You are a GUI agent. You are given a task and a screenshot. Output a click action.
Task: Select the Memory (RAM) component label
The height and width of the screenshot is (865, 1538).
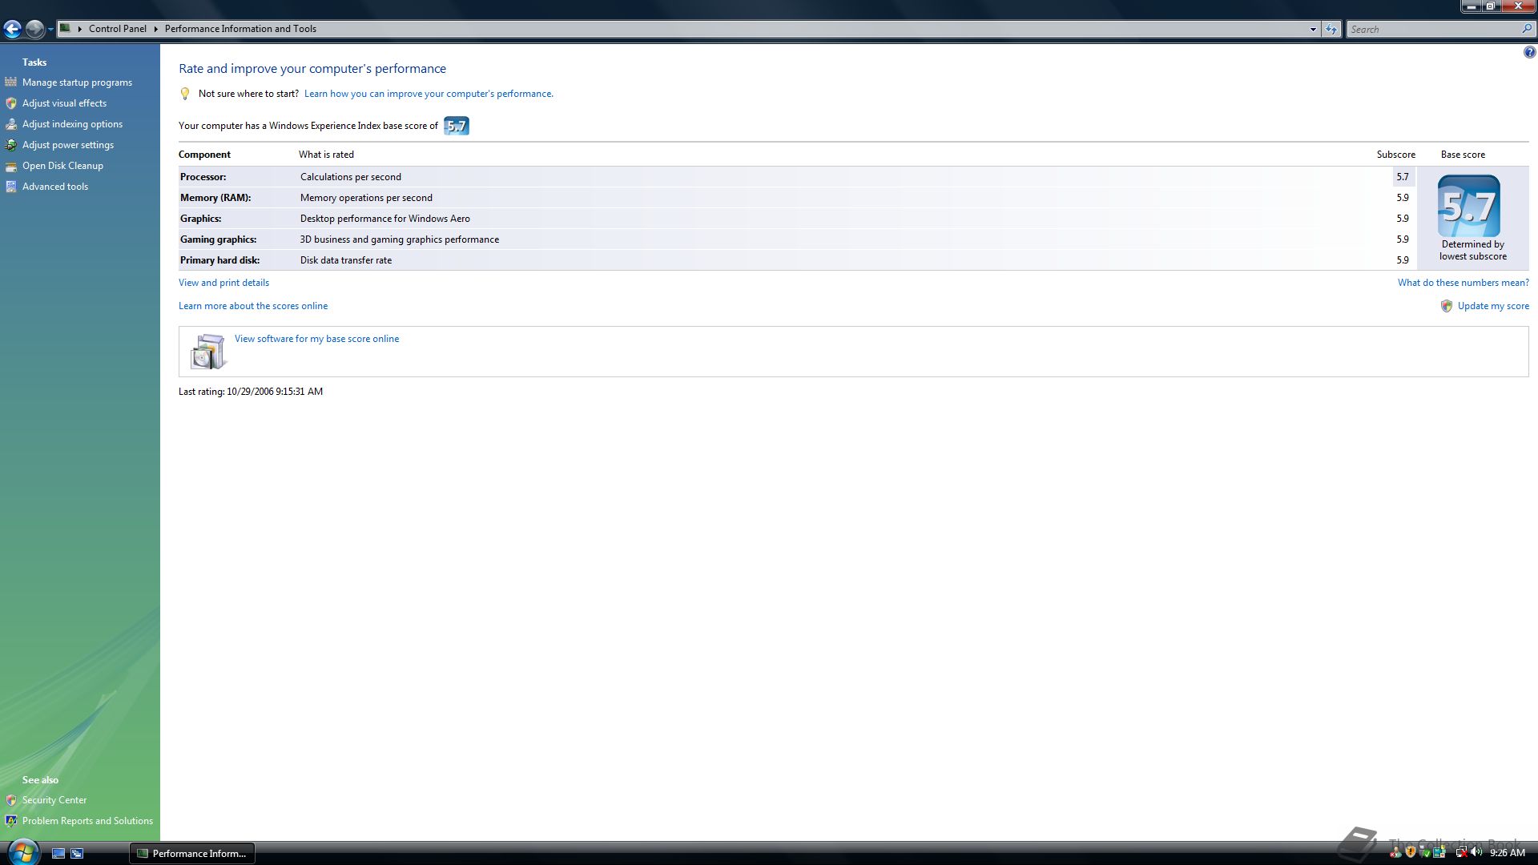tap(215, 198)
